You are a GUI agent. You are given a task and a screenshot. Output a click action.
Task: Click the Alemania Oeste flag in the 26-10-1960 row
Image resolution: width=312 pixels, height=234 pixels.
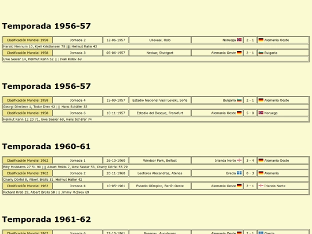click(x=261, y=160)
